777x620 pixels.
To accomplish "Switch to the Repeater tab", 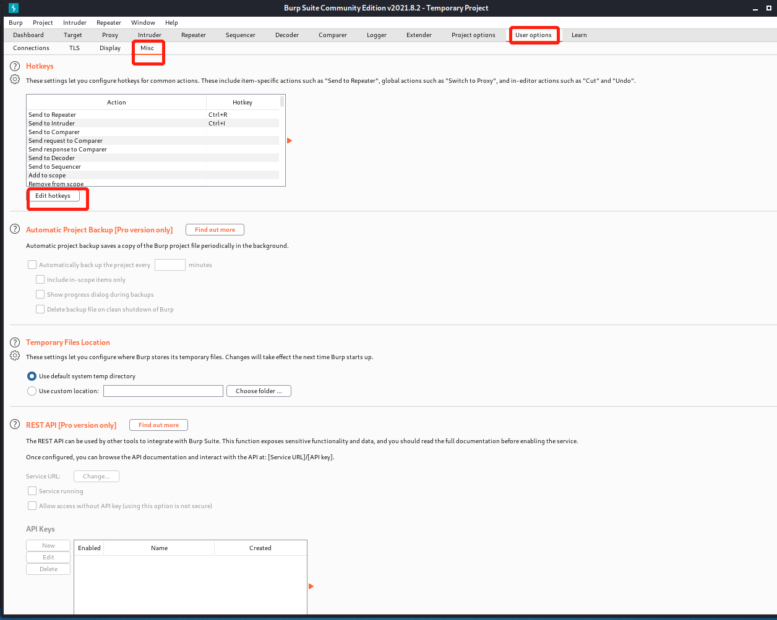I will coord(194,35).
